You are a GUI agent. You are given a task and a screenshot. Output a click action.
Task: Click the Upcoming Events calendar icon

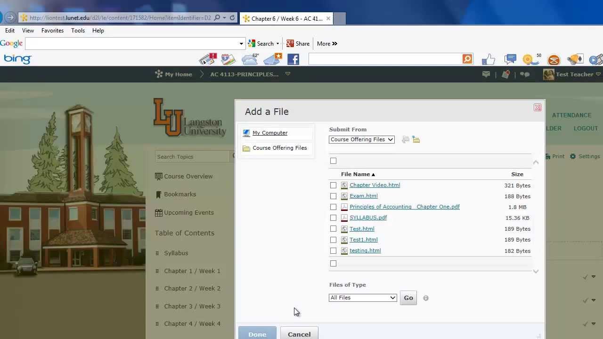[159, 213]
